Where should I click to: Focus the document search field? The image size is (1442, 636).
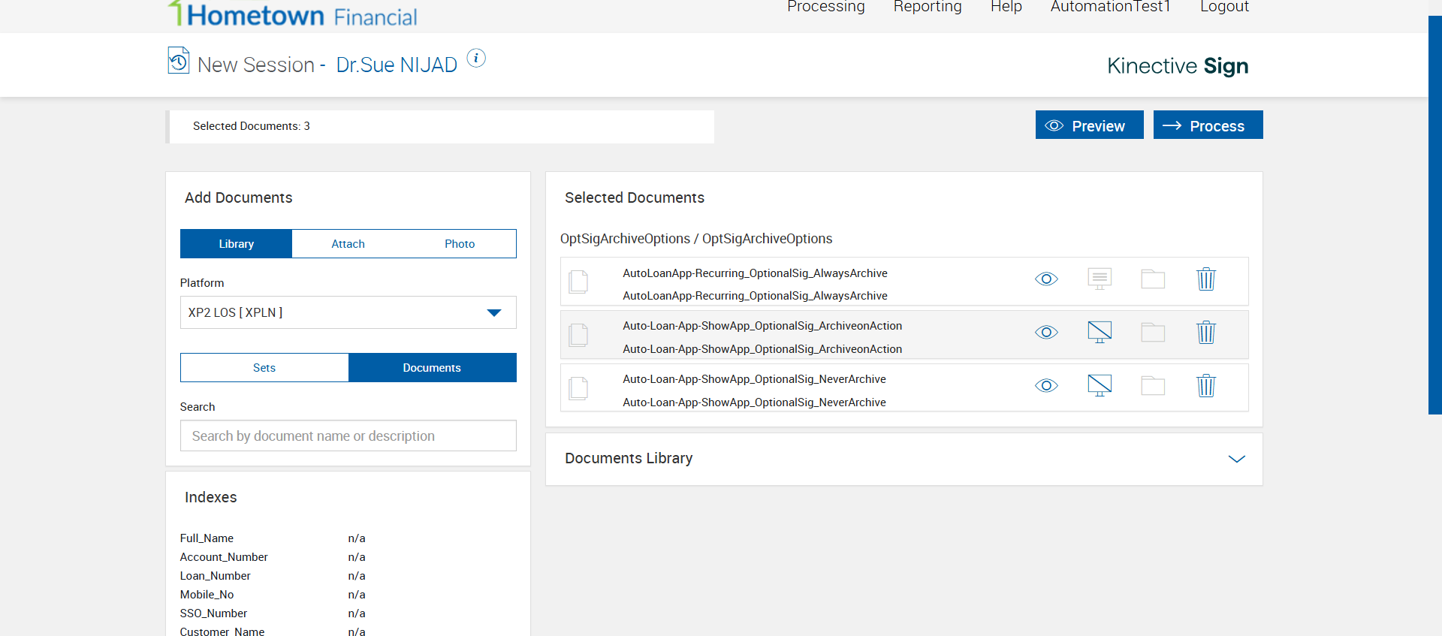coord(348,436)
